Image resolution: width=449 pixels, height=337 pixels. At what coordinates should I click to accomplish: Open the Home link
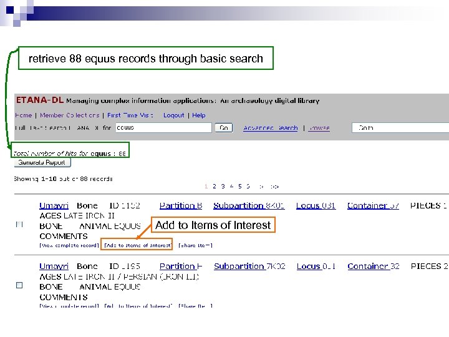(24, 115)
